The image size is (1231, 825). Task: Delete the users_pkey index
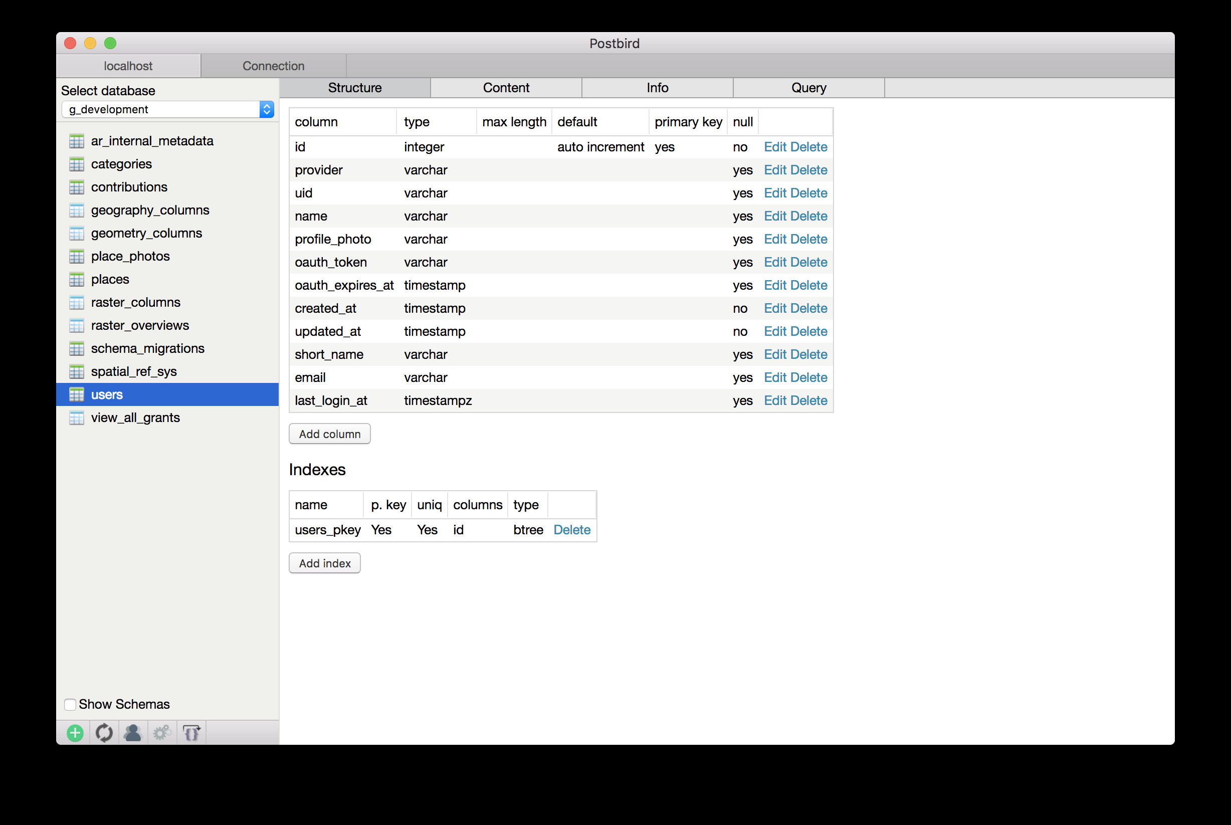[571, 530]
